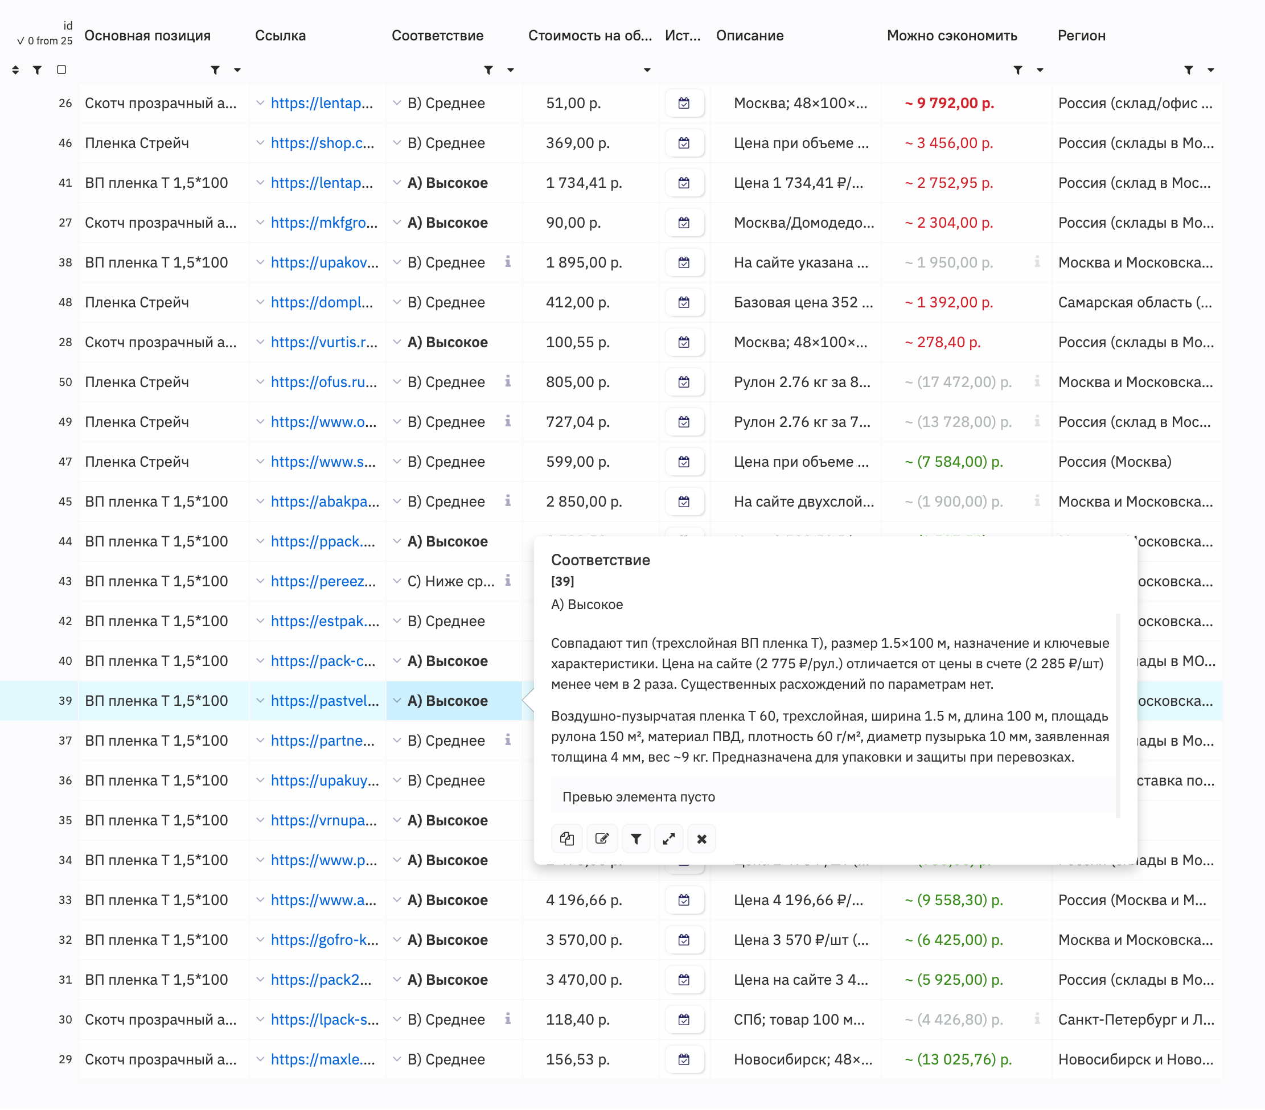This screenshot has width=1265, height=1110.
Task: Toggle the select-all checkbox in header
Action: [x=61, y=70]
